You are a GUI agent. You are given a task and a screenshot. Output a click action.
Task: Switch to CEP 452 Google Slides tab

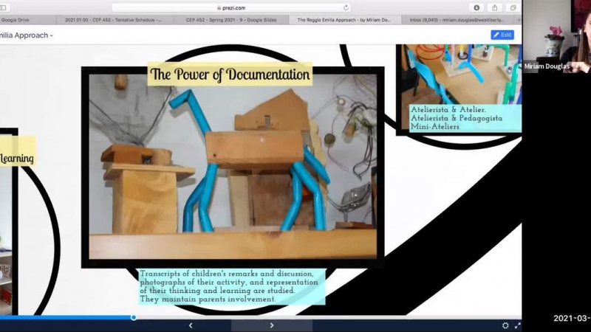point(230,20)
